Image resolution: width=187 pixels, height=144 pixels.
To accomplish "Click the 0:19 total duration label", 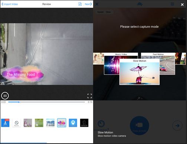I will (90, 102).
